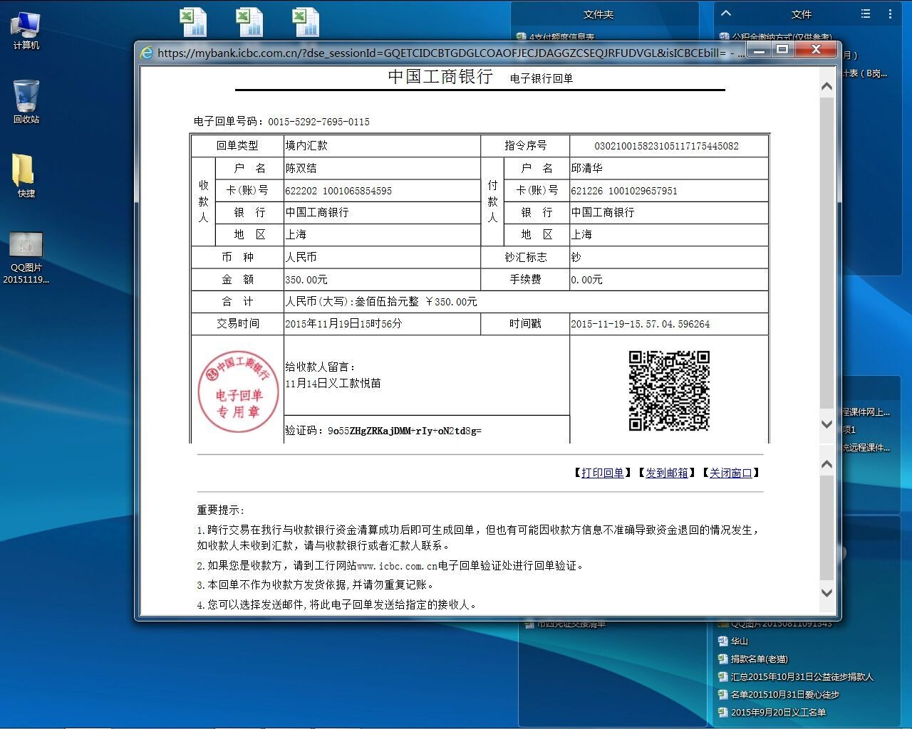Click the QR code on the receipt
This screenshot has width=912, height=729.
click(669, 390)
